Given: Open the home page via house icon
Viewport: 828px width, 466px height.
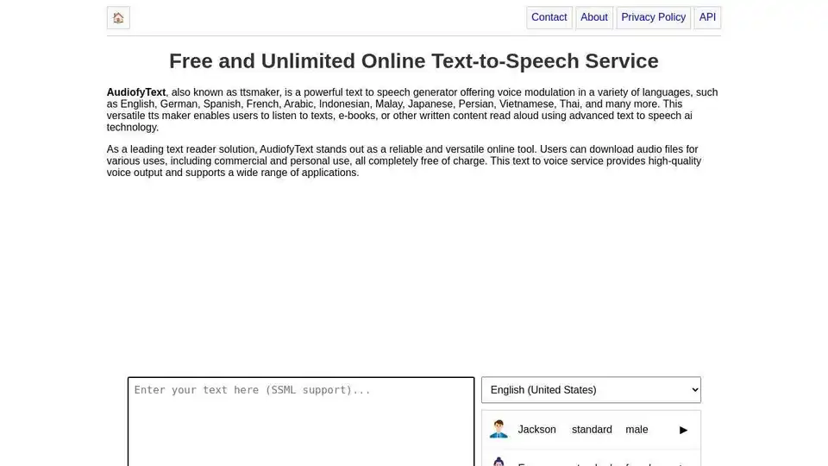Looking at the screenshot, I should (x=118, y=18).
